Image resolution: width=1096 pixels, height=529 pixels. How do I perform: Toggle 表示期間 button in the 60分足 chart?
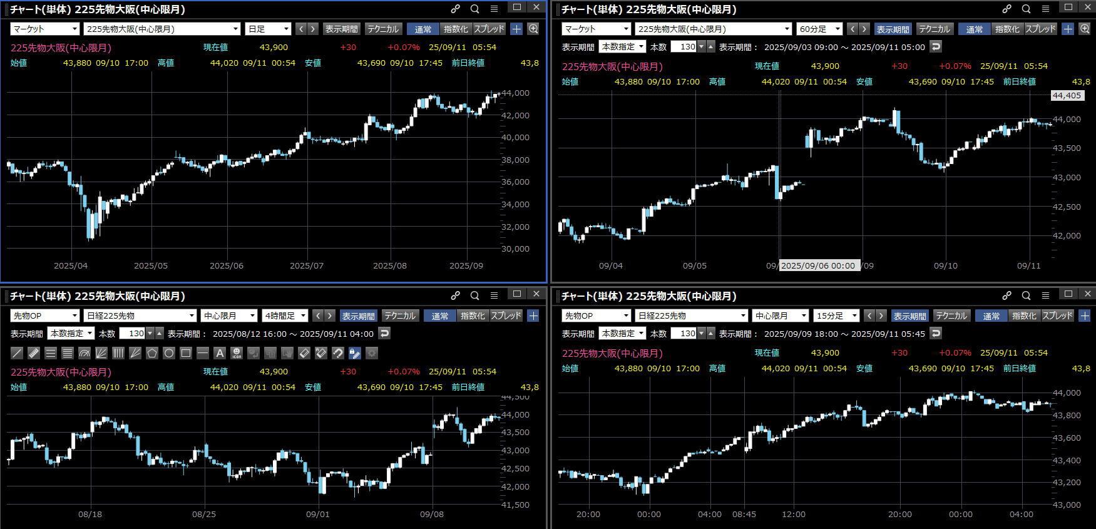(x=892, y=29)
